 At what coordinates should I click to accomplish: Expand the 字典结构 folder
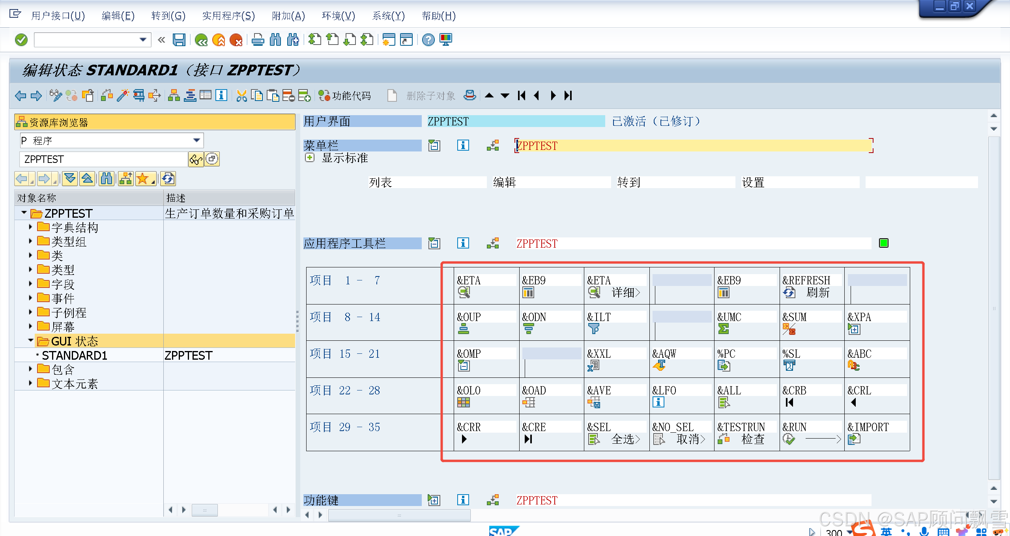click(x=31, y=227)
